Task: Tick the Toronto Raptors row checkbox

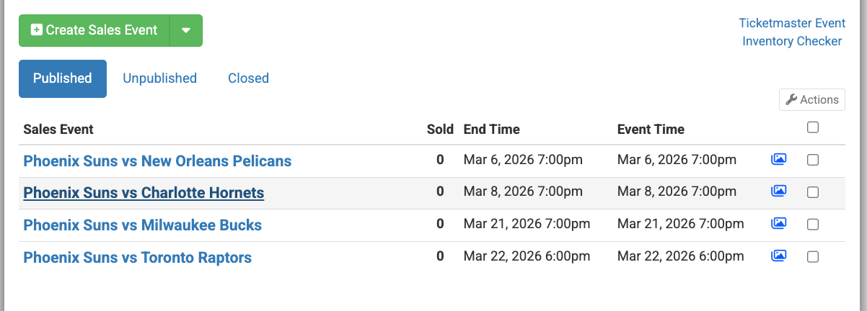Action: pyautogui.click(x=813, y=256)
